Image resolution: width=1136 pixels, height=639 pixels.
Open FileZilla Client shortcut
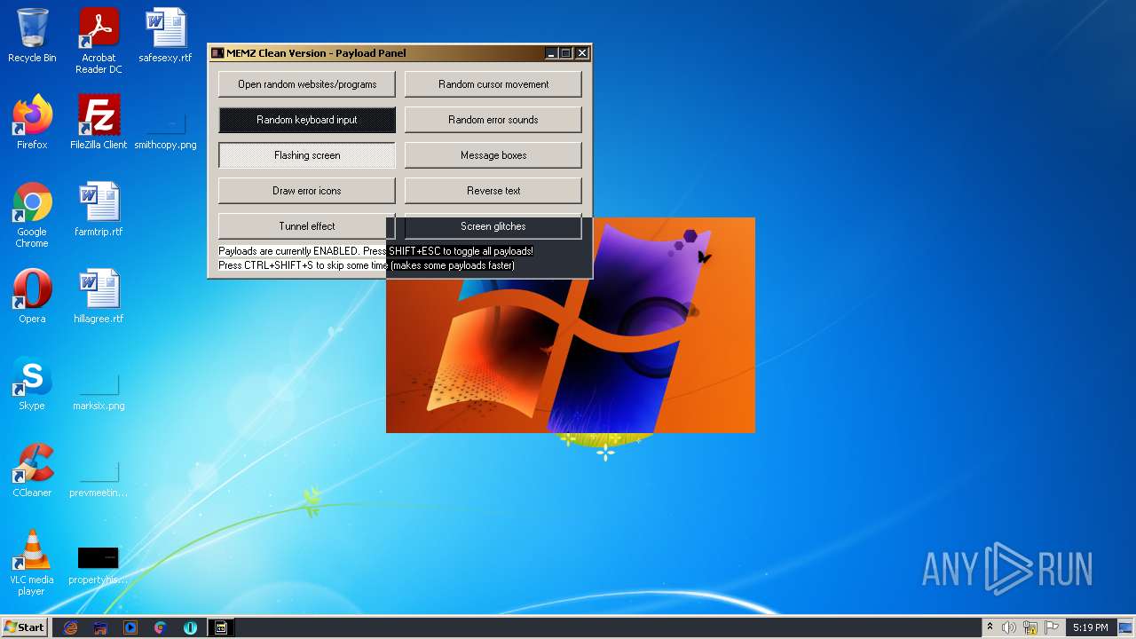click(99, 122)
